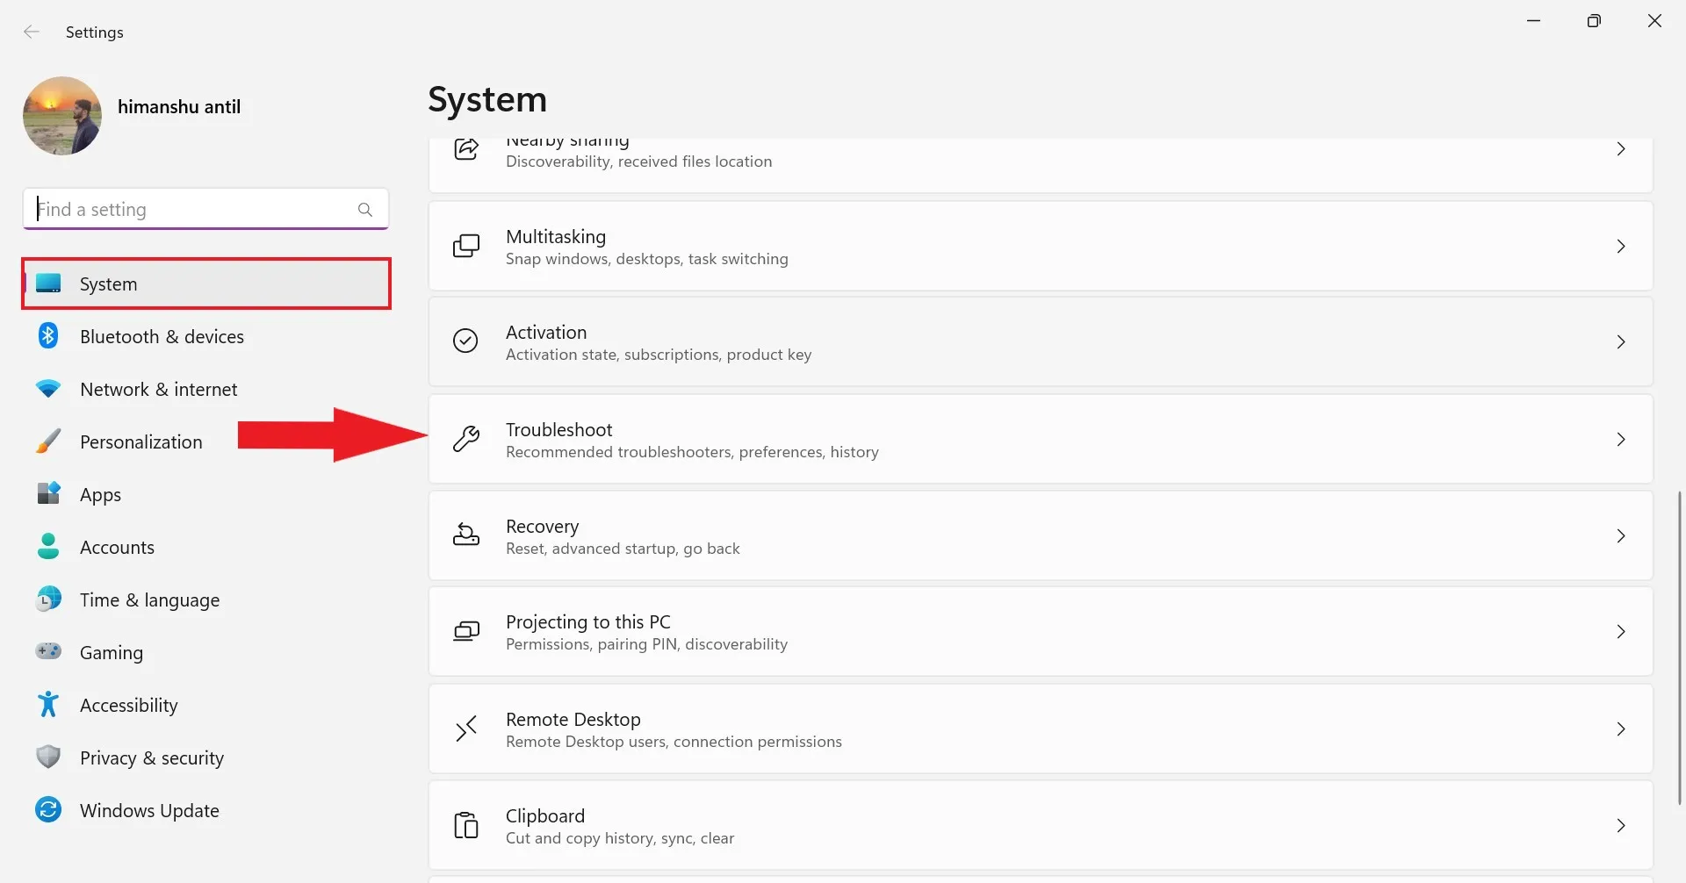This screenshot has width=1686, height=883.
Task: Click the himanshu antil profile picture
Action: (x=62, y=116)
